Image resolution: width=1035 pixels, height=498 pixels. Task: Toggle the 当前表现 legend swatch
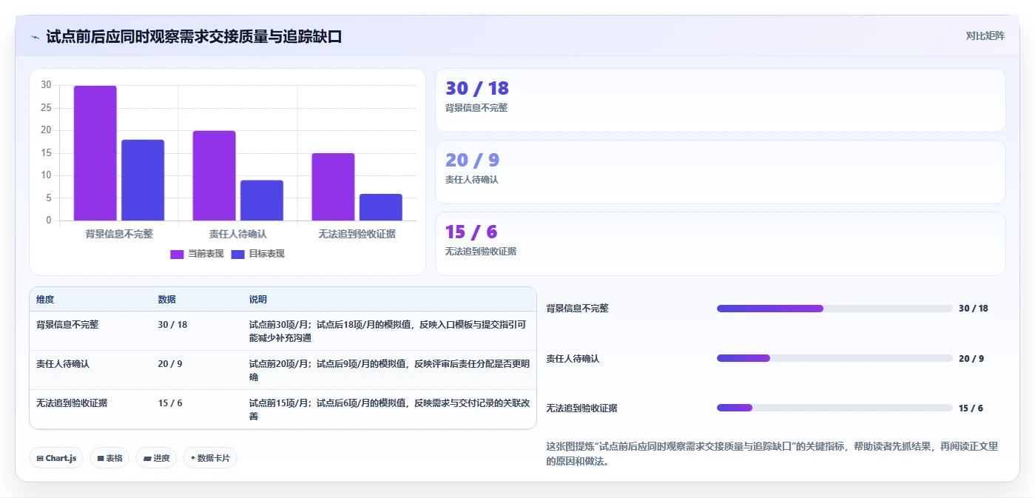[x=177, y=254]
